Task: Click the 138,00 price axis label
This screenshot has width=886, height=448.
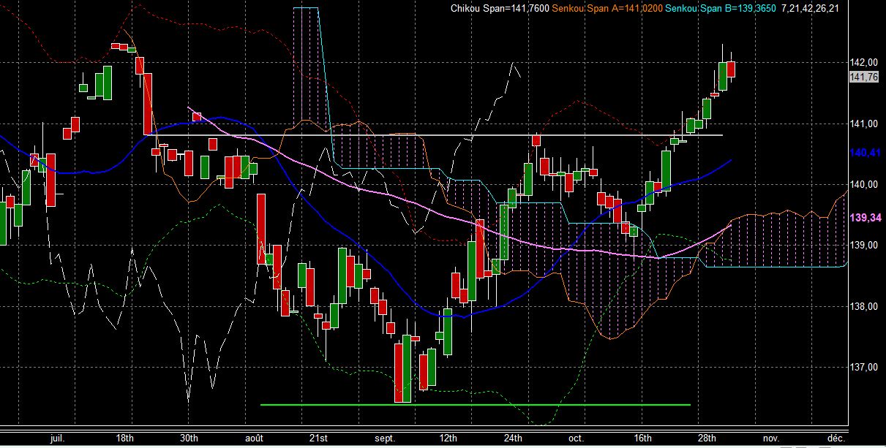Action: click(865, 306)
